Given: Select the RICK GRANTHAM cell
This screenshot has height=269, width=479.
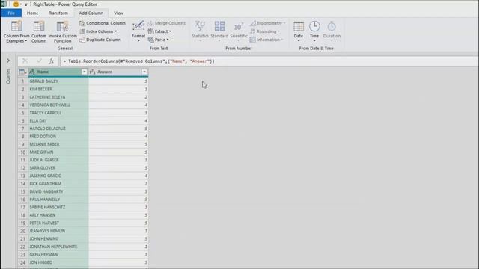Looking at the screenshot, I should pos(58,184).
